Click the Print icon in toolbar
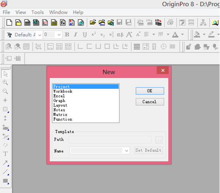220x193 pixels. tap(170, 22)
